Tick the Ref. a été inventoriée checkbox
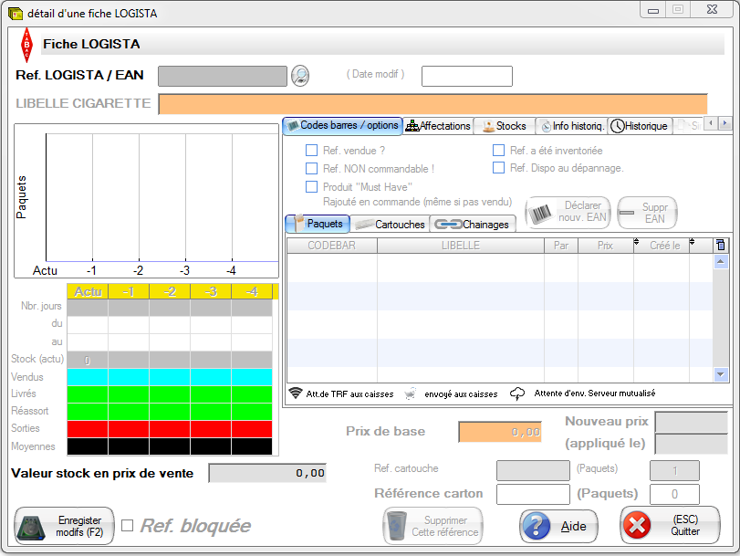Screen dimensions: 740x556 pos(499,151)
